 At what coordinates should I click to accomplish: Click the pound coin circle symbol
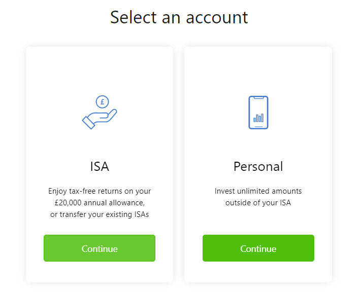[x=102, y=102]
